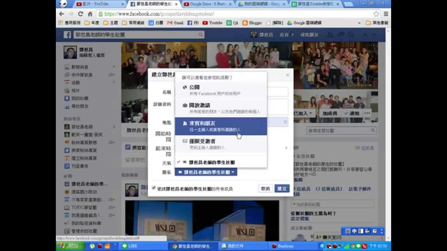This screenshot has height=251, width=447.
Task: Switch to the 我的雲端硬碟 browser tab
Action: 262,4
